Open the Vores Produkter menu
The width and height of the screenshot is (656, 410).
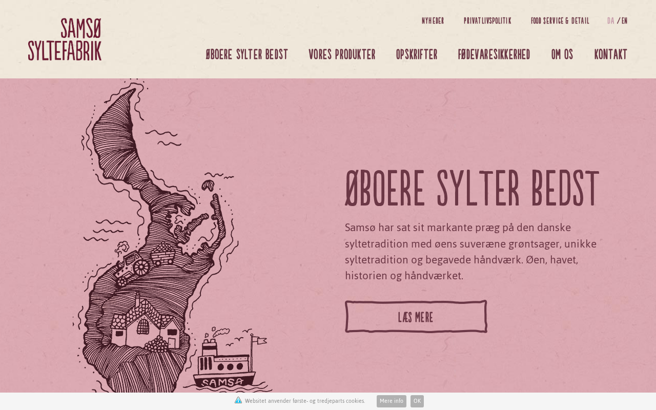click(x=342, y=54)
